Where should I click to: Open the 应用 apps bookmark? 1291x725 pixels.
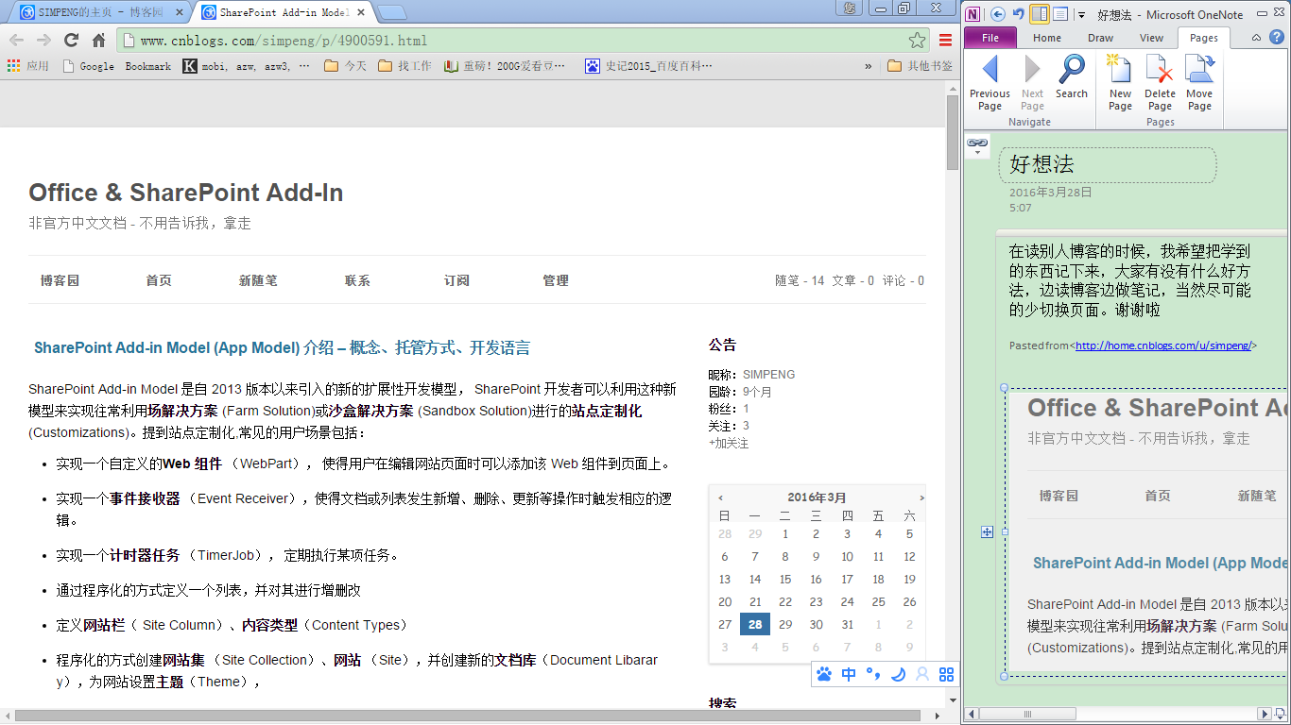pyautogui.click(x=27, y=66)
